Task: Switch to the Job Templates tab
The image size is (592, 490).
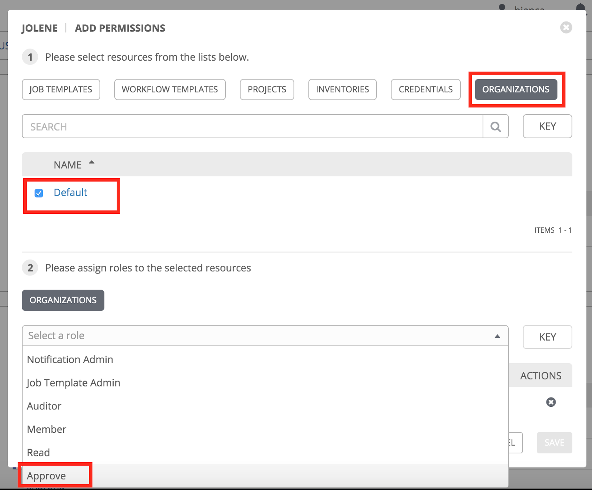Action: (x=61, y=89)
